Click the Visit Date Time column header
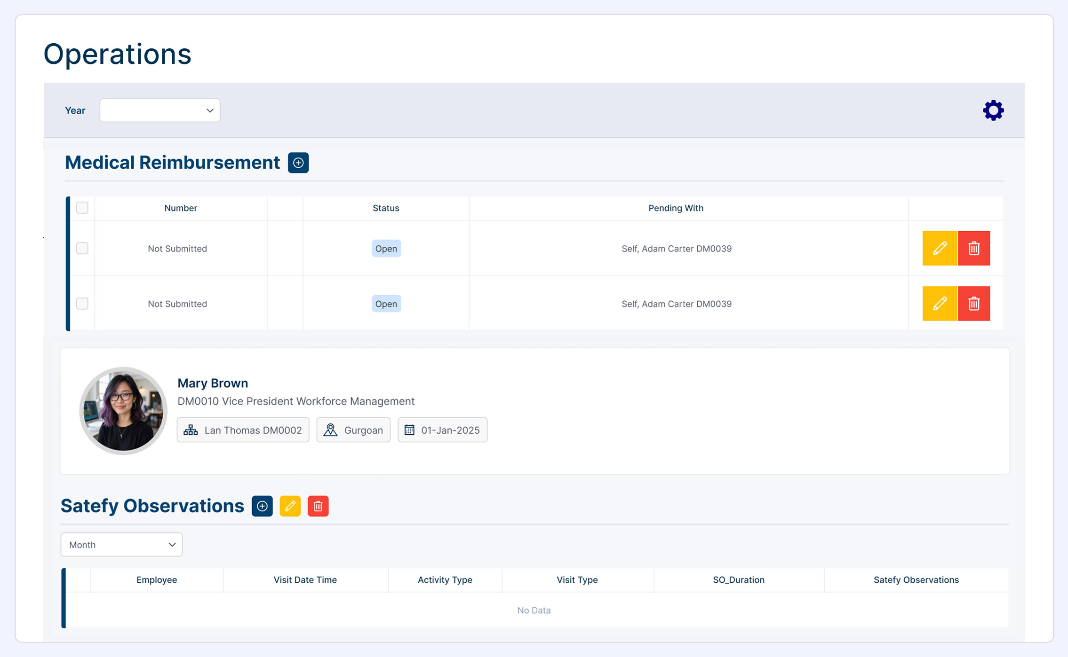This screenshot has width=1068, height=657. point(305,580)
